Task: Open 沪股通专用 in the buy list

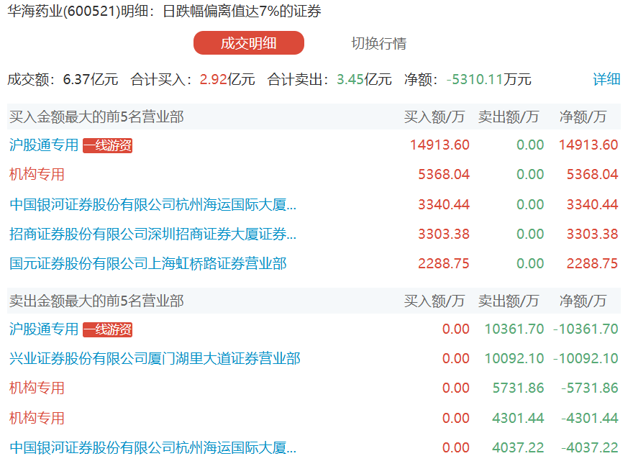Action: click(44, 145)
